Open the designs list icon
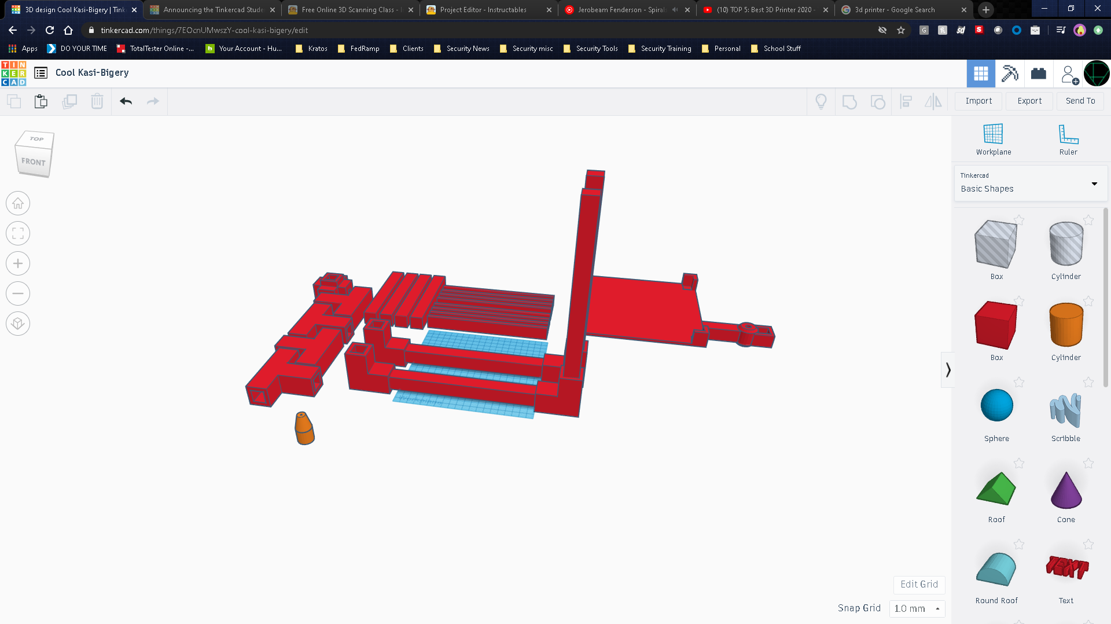 41,73
